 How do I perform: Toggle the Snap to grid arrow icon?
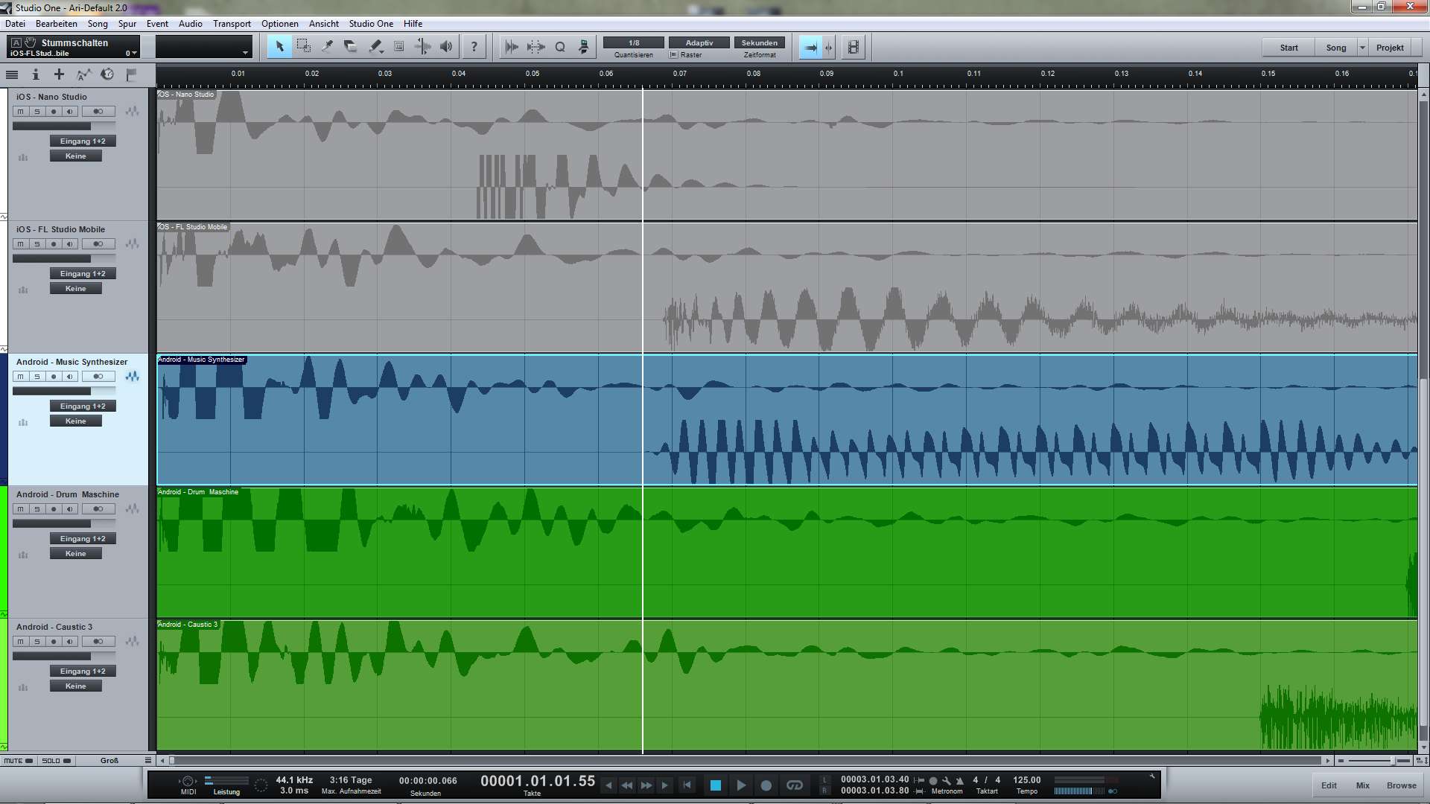(810, 47)
